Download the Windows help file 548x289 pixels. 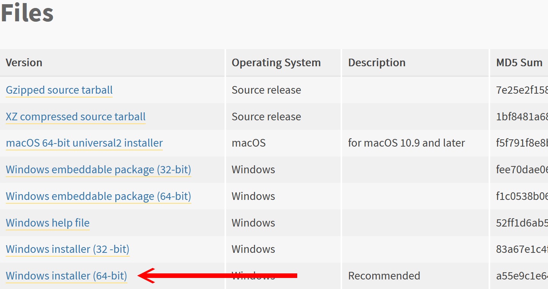(x=47, y=223)
